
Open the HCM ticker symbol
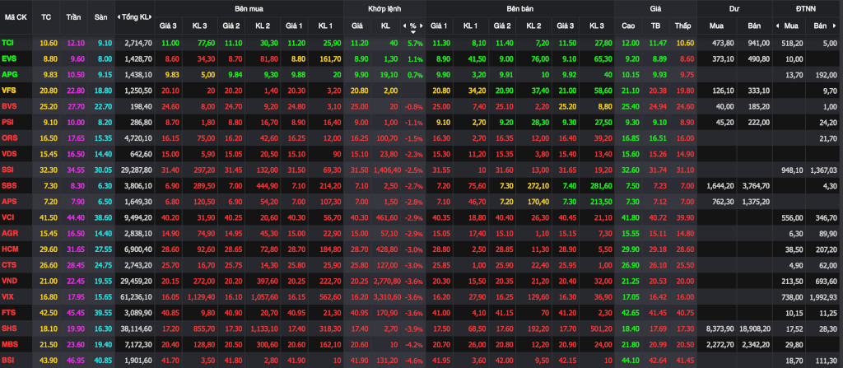9,249
